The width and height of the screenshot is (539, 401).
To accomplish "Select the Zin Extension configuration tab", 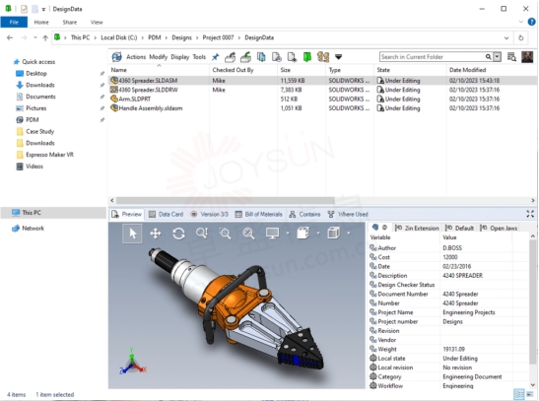I will 417,228.
